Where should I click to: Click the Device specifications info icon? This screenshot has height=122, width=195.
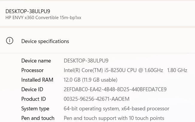[10, 41]
